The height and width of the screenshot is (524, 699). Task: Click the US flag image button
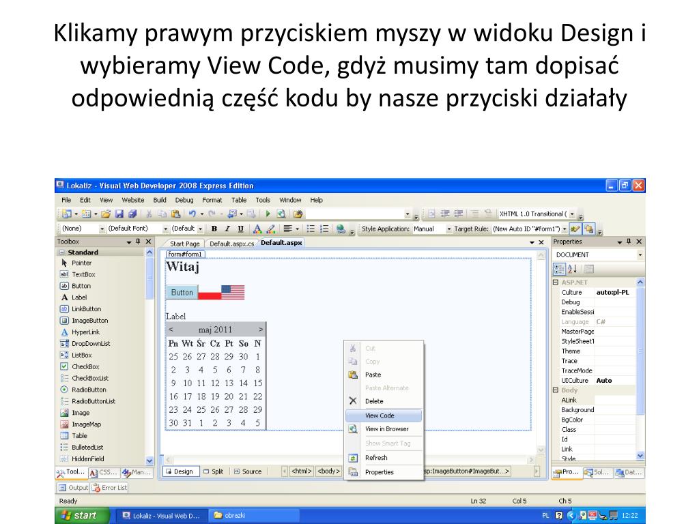(233, 292)
